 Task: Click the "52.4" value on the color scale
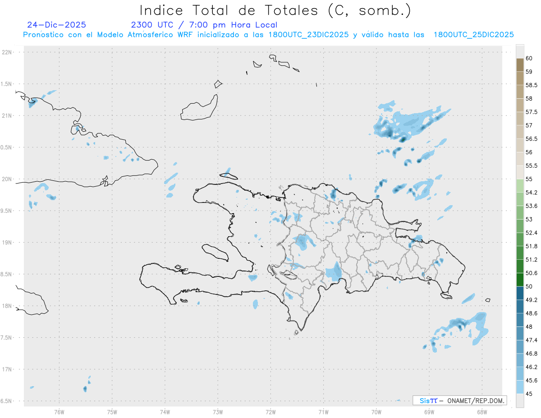coord(532,233)
